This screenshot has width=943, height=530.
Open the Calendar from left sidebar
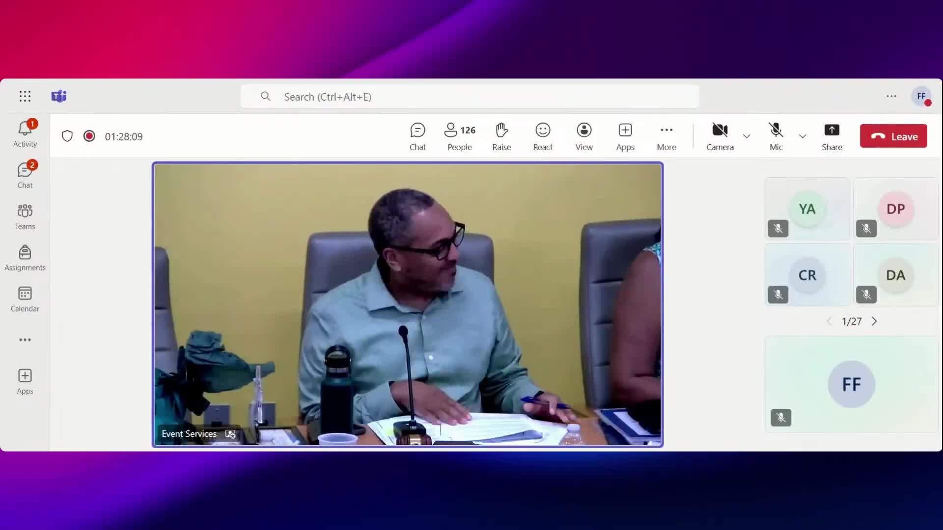click(x=25, y=299)
